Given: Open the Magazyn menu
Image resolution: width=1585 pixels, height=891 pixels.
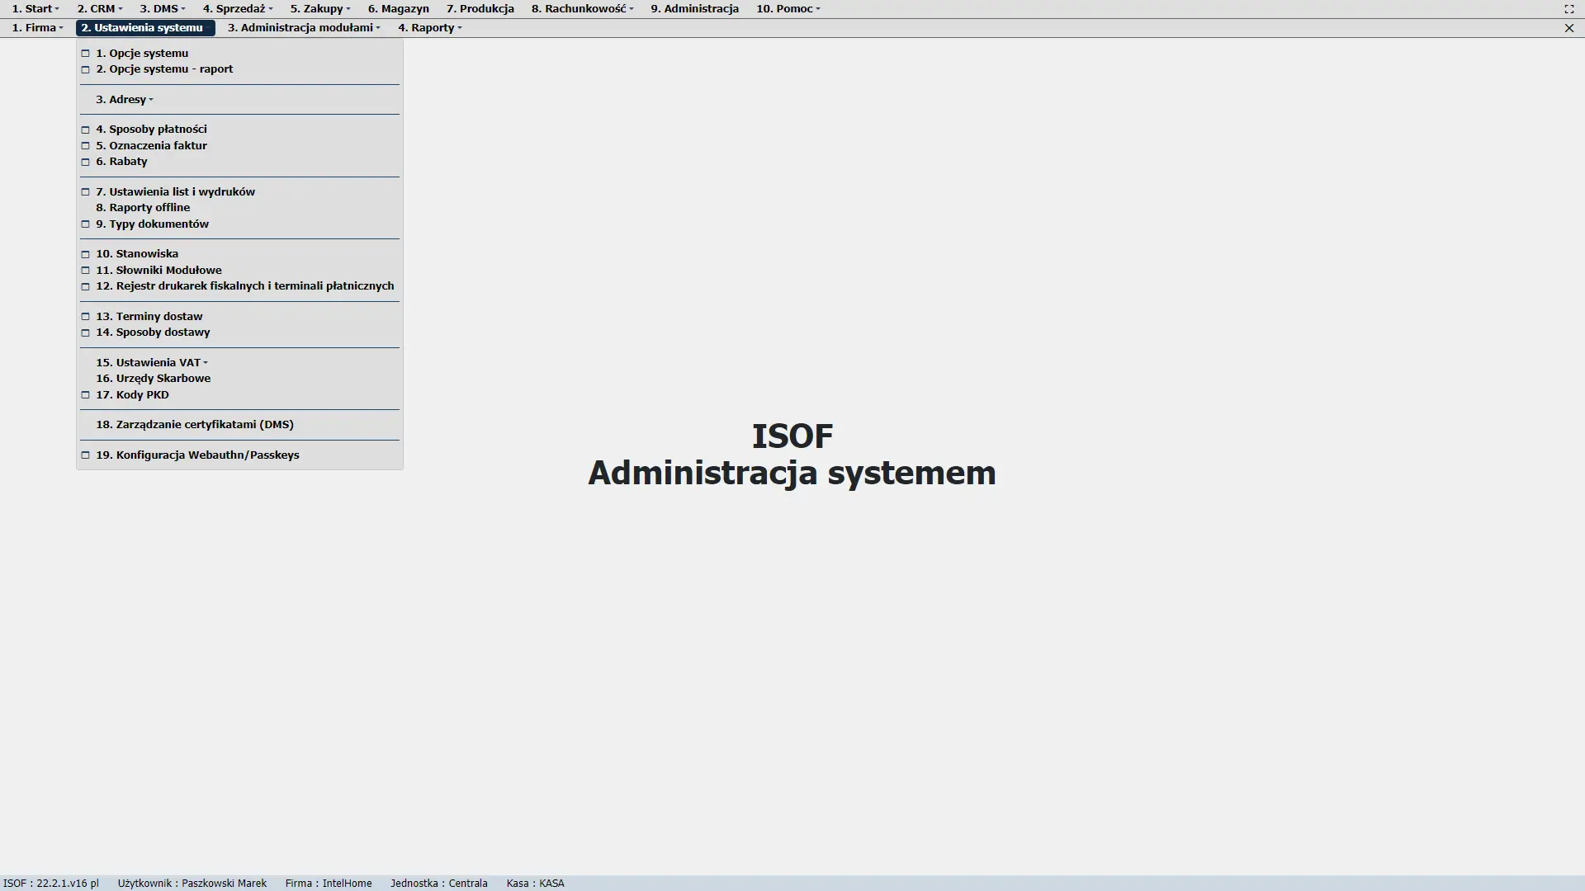Looking at the screenshot, I should point(398,9).
